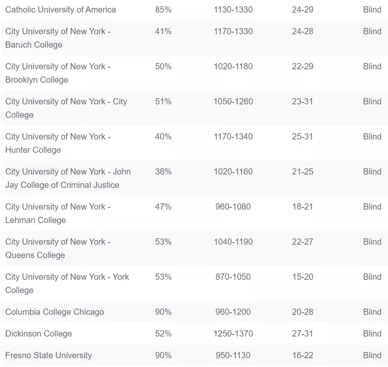Select City University of New York - Brooklyn College

(x=58, y=73)
